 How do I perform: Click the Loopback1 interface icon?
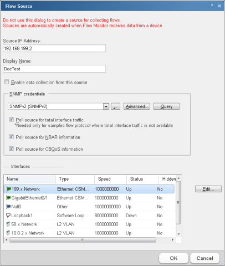(8, 215)
